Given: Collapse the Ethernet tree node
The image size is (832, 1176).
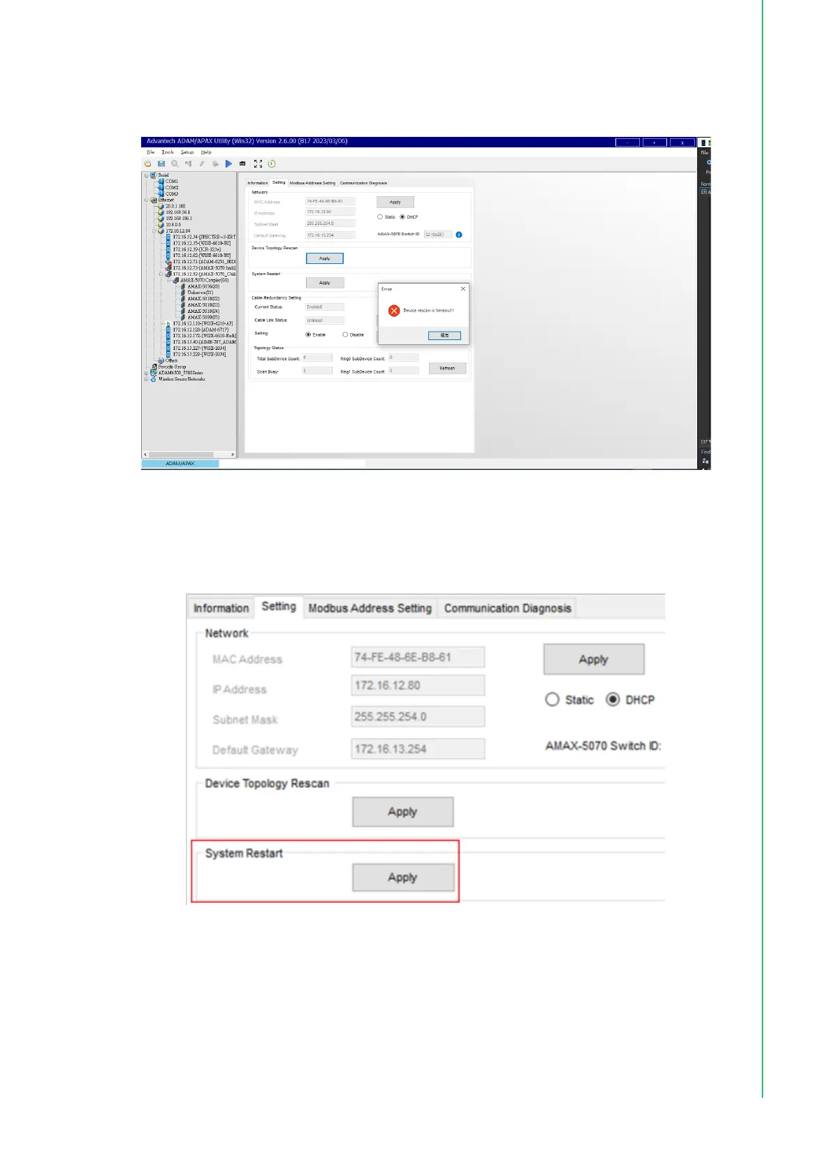Looking at the screenshot, I should click(147, 200).
